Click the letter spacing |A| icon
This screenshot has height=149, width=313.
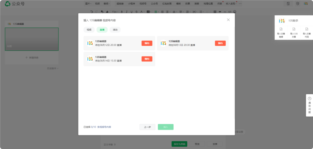point(194,12)
